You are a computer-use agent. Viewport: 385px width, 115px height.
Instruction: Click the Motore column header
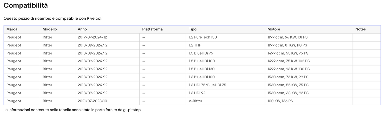pyautogui.click(x=274, y=29)
